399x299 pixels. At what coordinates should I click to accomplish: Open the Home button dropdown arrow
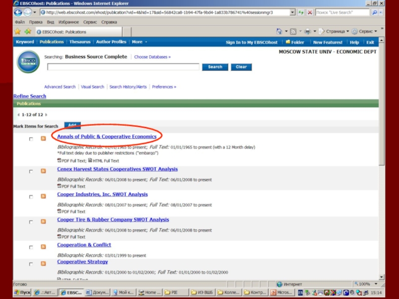pyautogui.click(x=286, y=31)
